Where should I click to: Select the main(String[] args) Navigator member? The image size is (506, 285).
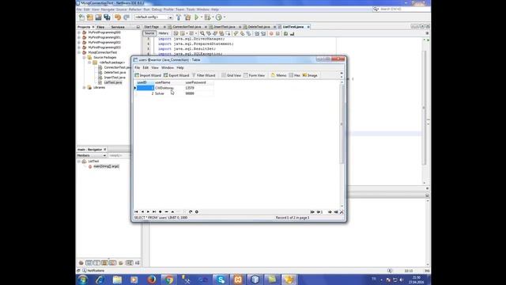[106, 166]
